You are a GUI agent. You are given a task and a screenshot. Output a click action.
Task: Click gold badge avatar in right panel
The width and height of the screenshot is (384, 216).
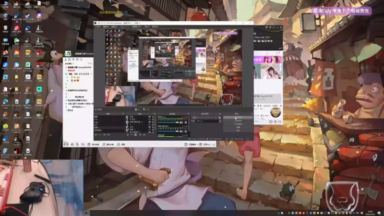276,112
